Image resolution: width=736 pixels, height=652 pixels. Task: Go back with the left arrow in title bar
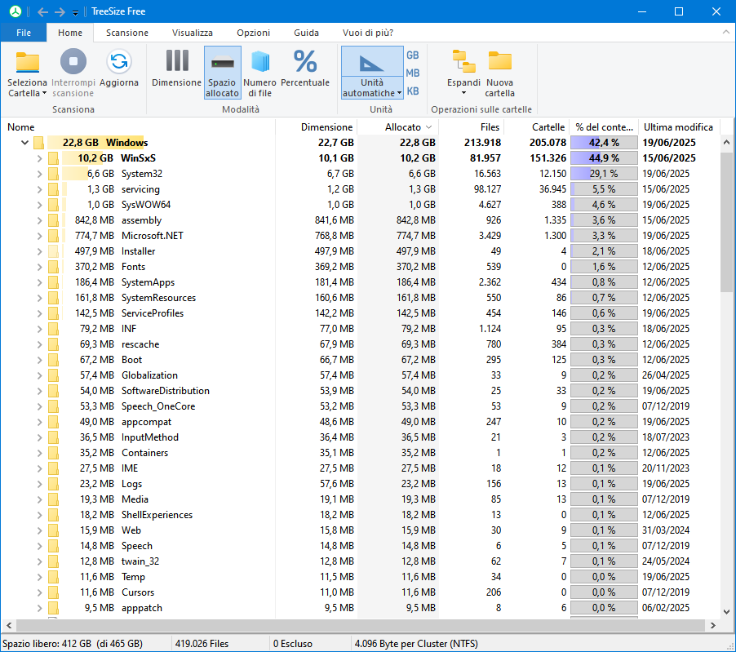[42, 11]
